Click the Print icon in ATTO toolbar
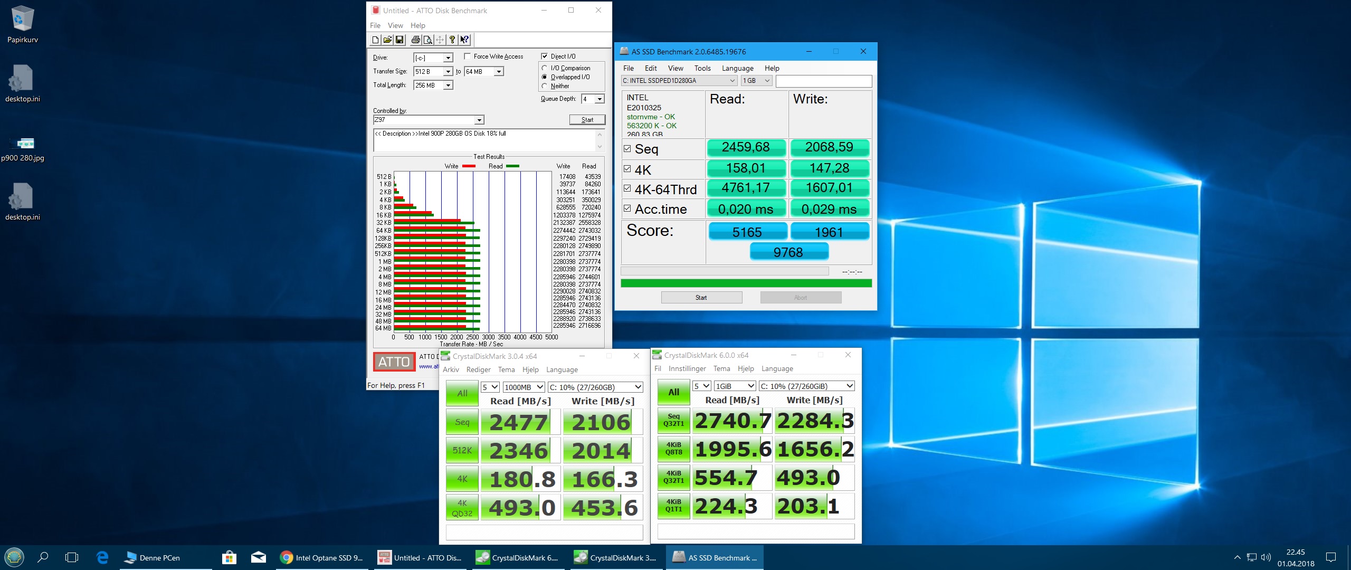Image resolution: width=1351 pixels, height=570 pixels. click(x=416, y=40)
